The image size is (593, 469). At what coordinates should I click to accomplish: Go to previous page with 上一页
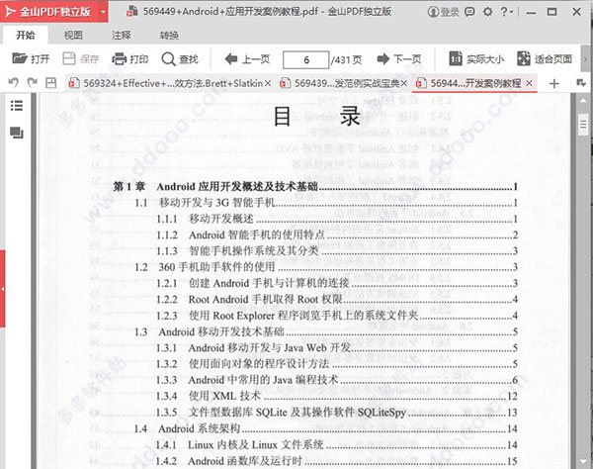click(x=247, y=59)
